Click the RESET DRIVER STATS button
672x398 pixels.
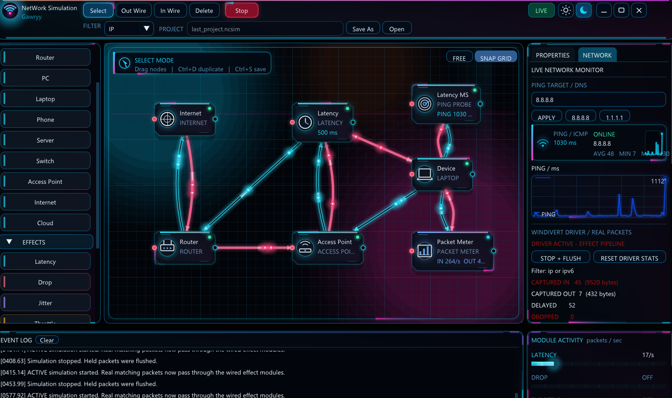click(x=629, y=257)
